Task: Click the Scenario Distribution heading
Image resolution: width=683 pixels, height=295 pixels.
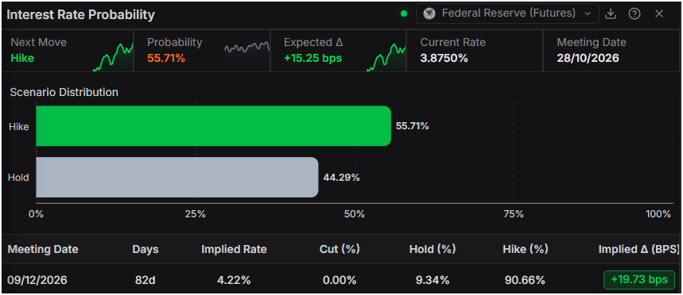Action: coord(64,92)
